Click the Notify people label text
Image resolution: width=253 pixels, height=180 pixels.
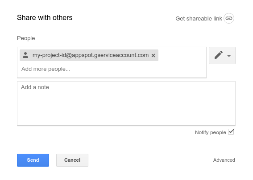tap(211, 132)
